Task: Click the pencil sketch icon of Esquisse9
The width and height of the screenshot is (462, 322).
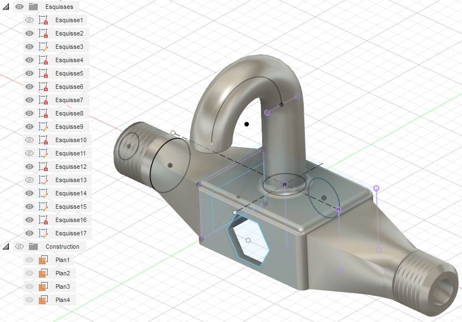Action: click(x=43, y=127)
